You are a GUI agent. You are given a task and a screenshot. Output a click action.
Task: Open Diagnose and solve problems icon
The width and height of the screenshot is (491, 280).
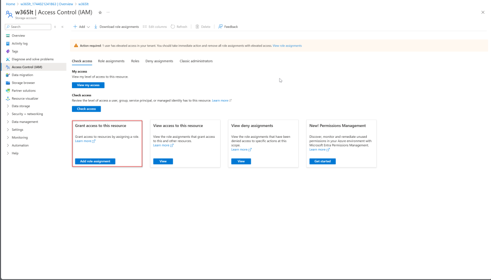(8, 59)
